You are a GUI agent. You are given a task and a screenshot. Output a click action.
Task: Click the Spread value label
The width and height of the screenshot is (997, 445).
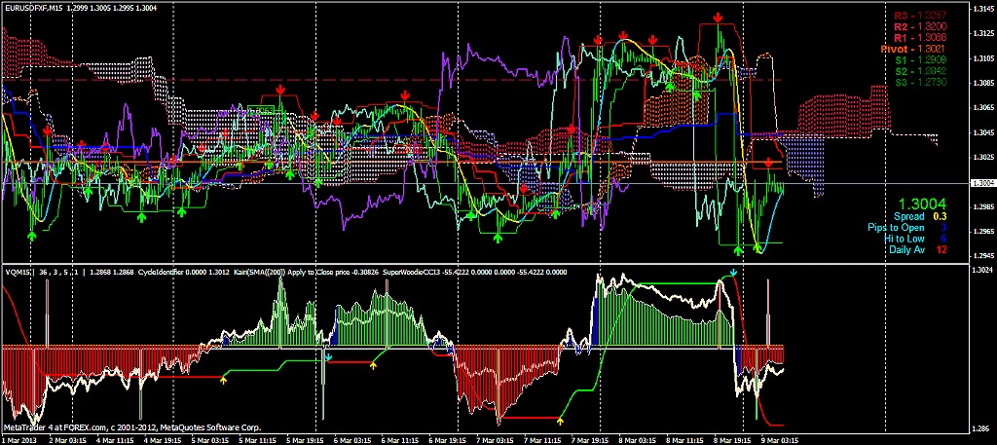(910, 216)
